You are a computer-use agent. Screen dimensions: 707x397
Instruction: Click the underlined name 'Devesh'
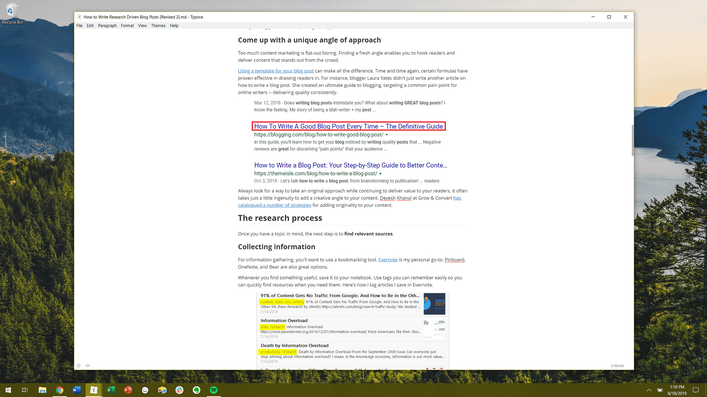coord(387,198)
